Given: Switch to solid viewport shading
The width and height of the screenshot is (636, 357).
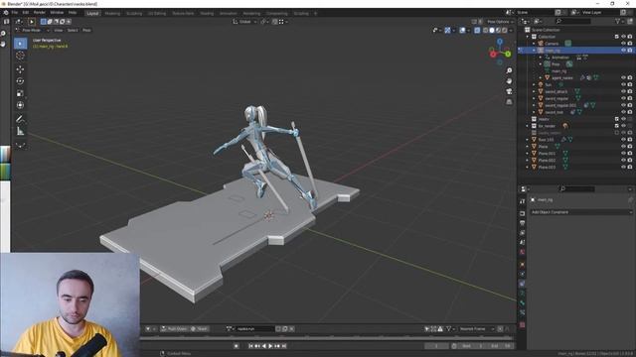Looking at the screenshot, I should tap(492, 30).
